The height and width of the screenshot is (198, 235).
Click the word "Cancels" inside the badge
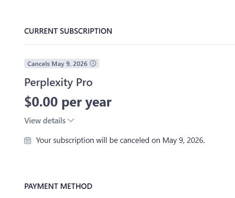point(39,64)
